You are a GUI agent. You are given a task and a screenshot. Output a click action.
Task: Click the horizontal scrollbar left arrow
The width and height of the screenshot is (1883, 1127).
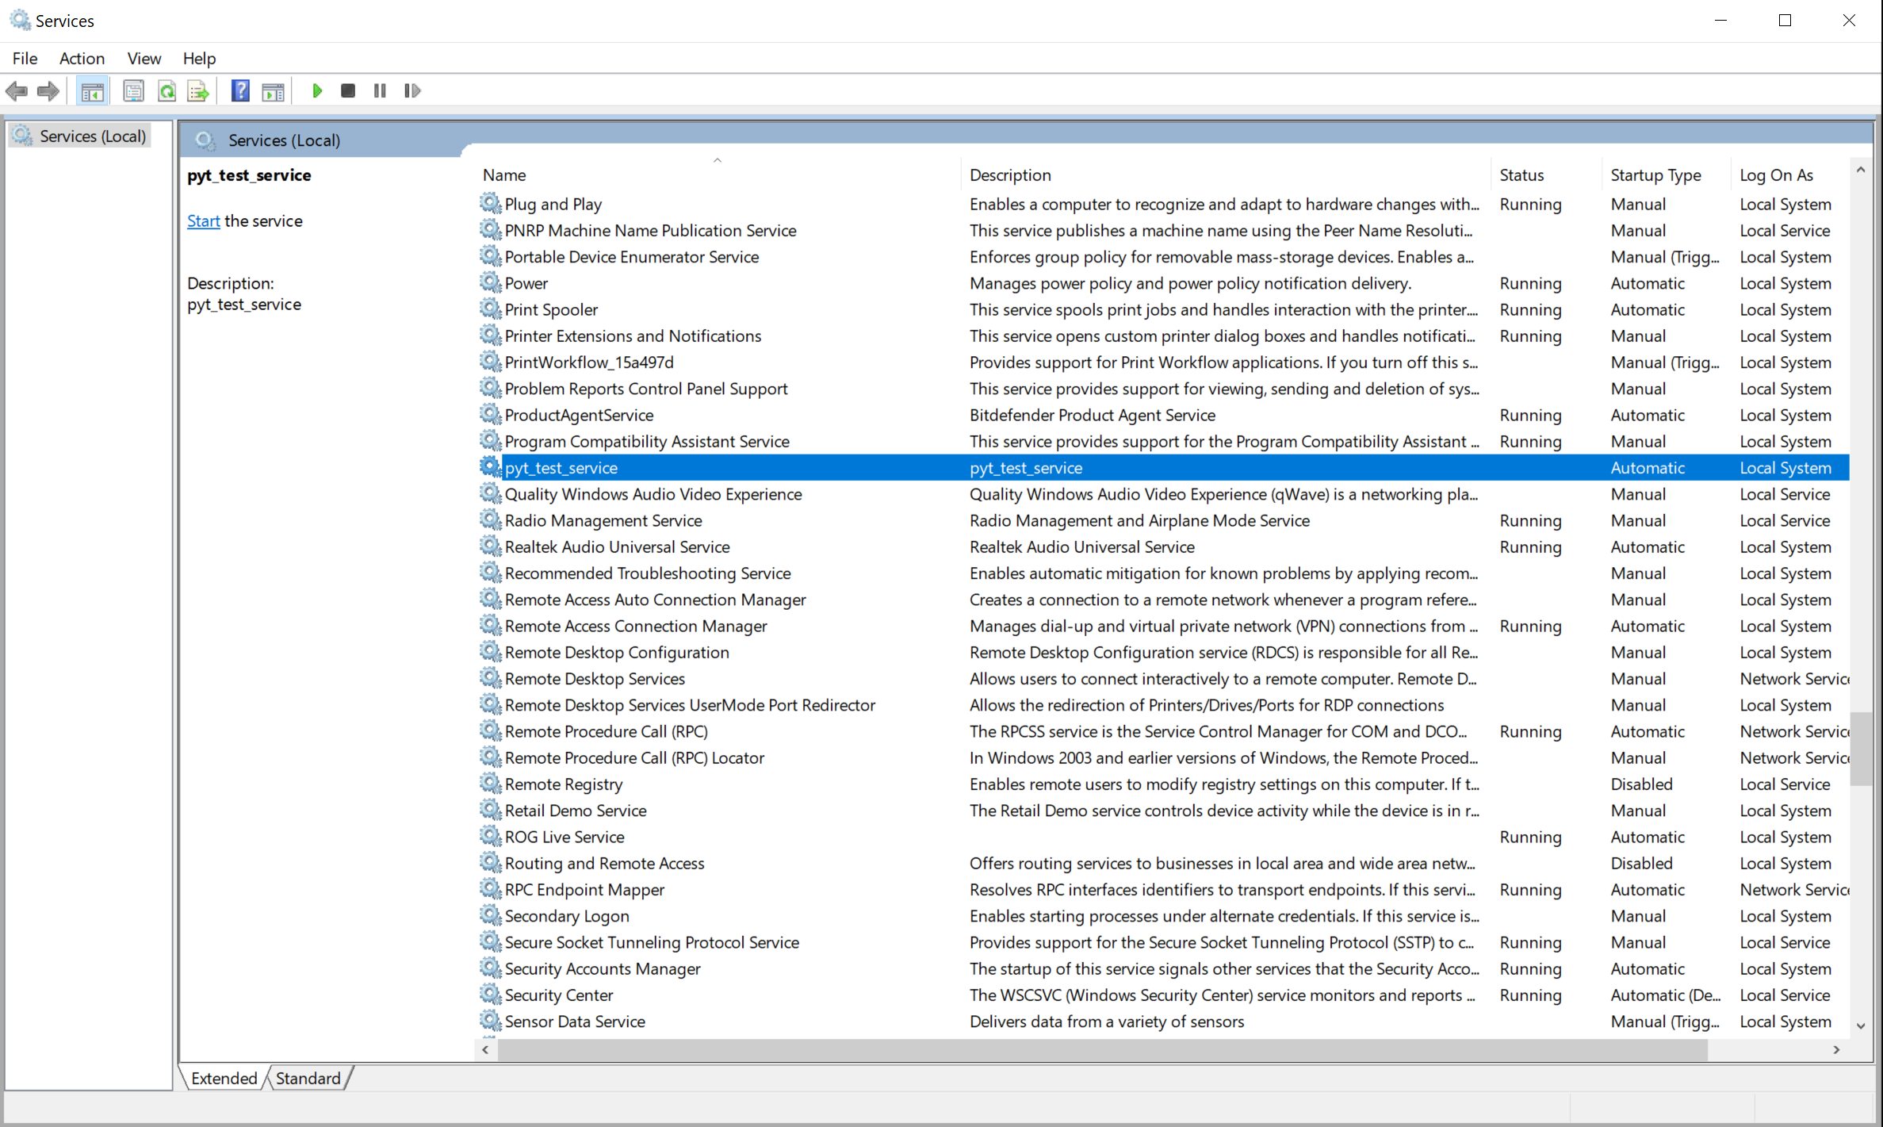tap(485, 1050)
